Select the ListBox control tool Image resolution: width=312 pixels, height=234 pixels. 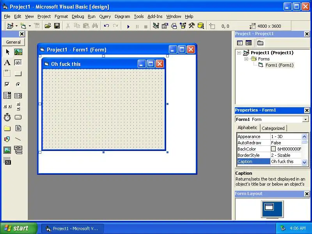click(18, 96)
